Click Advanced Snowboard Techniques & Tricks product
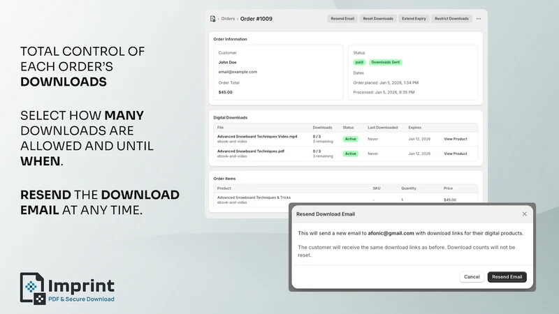Viewport: 559px width, 314px height. click(x=254, y=197)
